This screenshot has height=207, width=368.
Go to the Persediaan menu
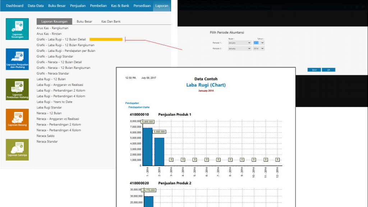tap(141, 6)
